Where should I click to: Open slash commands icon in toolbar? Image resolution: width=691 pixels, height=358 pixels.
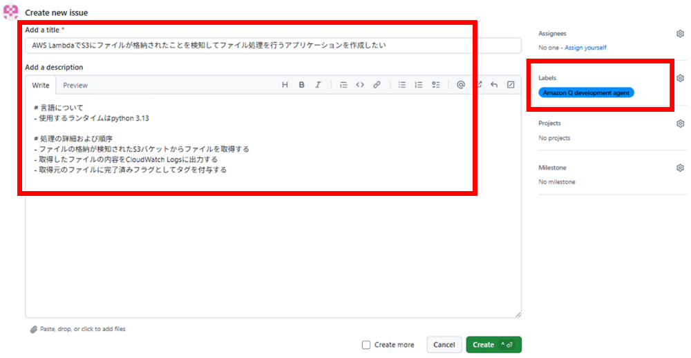pos(511,85)
